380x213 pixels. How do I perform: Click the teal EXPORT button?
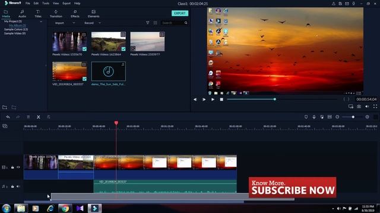click(180, 13)
